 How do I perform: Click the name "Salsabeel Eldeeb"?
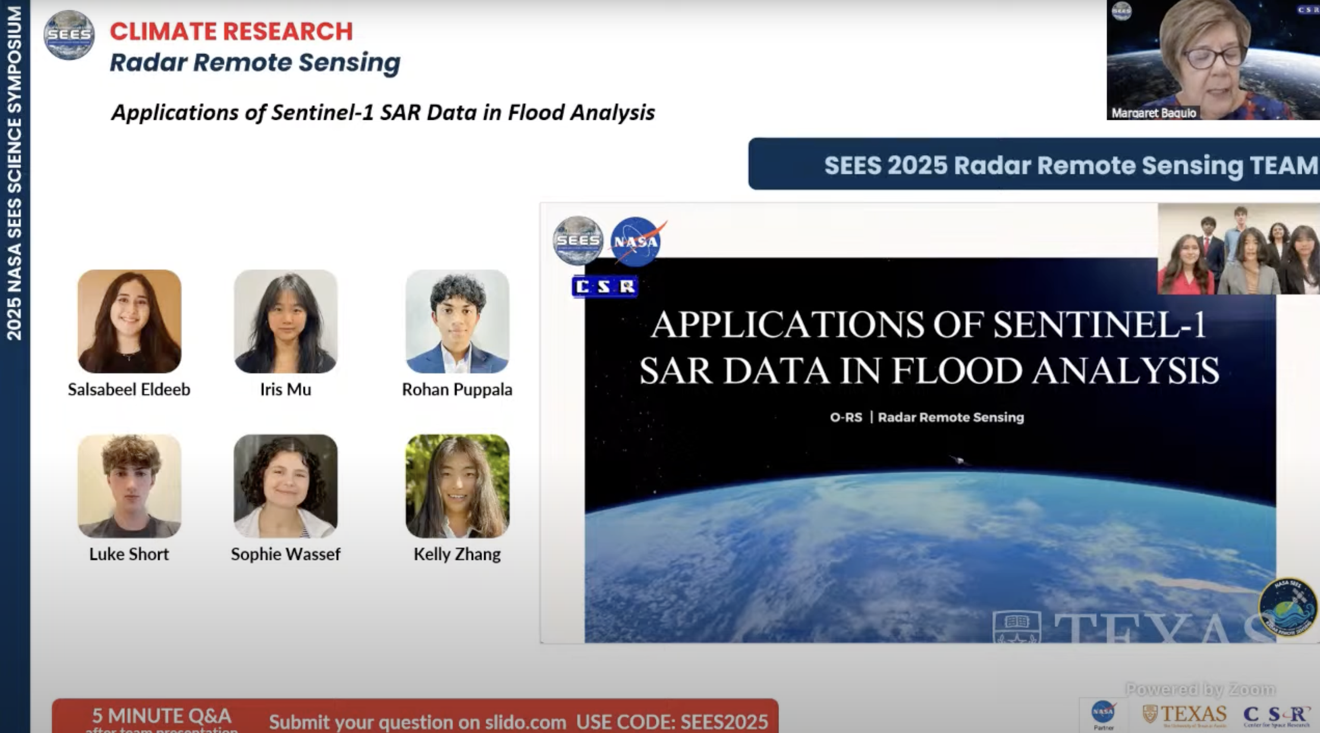tap(129, 389)
